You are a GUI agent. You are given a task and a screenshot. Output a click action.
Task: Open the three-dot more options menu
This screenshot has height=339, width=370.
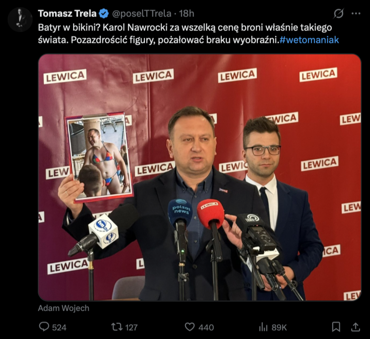[356, 13]
